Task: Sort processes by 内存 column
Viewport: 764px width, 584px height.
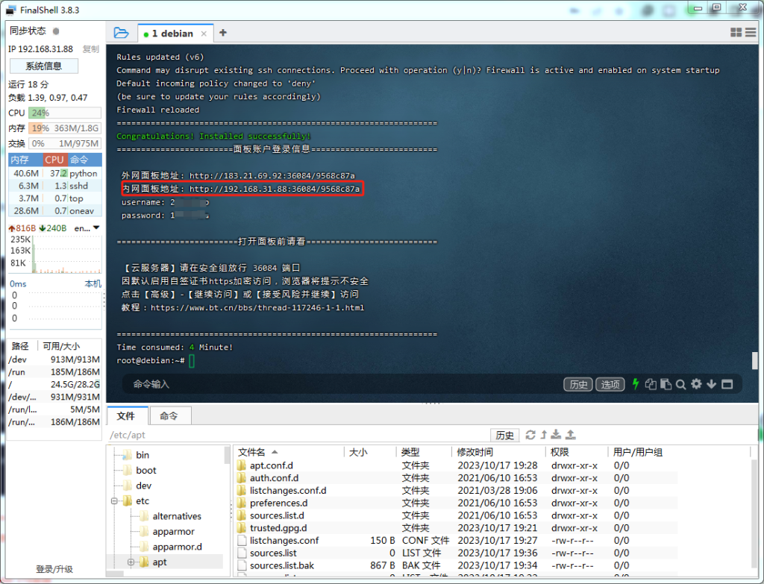Action: pyautogui.click(x=25, y=160)
